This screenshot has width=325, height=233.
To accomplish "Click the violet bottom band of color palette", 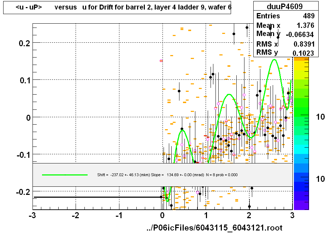I will click(301, 205).
